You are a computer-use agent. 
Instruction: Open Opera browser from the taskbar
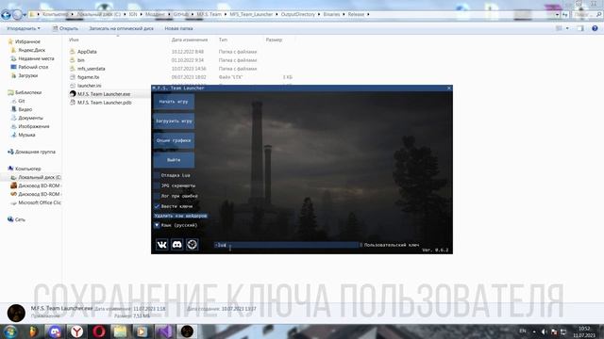click(98, 331)
